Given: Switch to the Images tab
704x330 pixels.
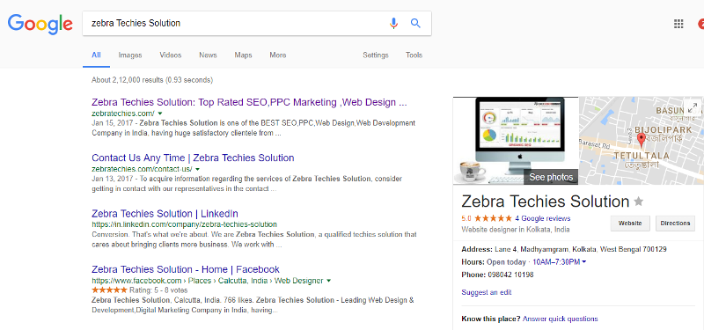Looking at the screenshot, I should coord(130,55).
